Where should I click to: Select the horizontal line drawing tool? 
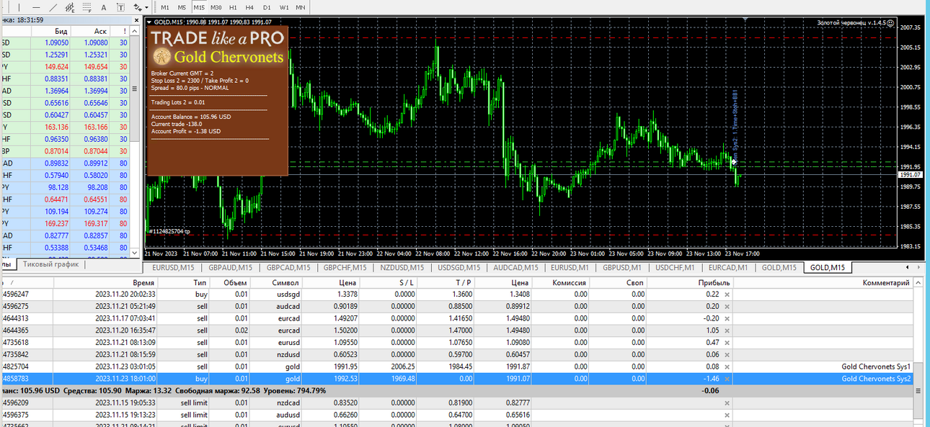(36, 8)
